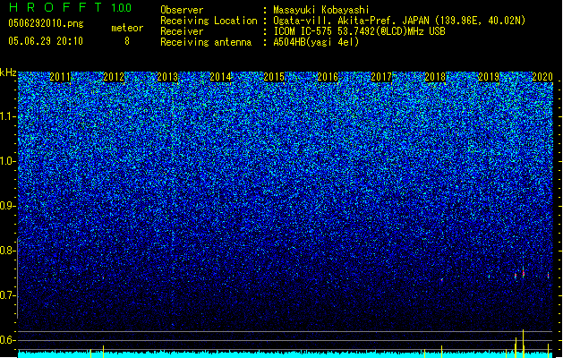Click the Receiving Location label
The height and width of the screenshot is (358, 563).
pyautogui.click(x=209, y=21)
